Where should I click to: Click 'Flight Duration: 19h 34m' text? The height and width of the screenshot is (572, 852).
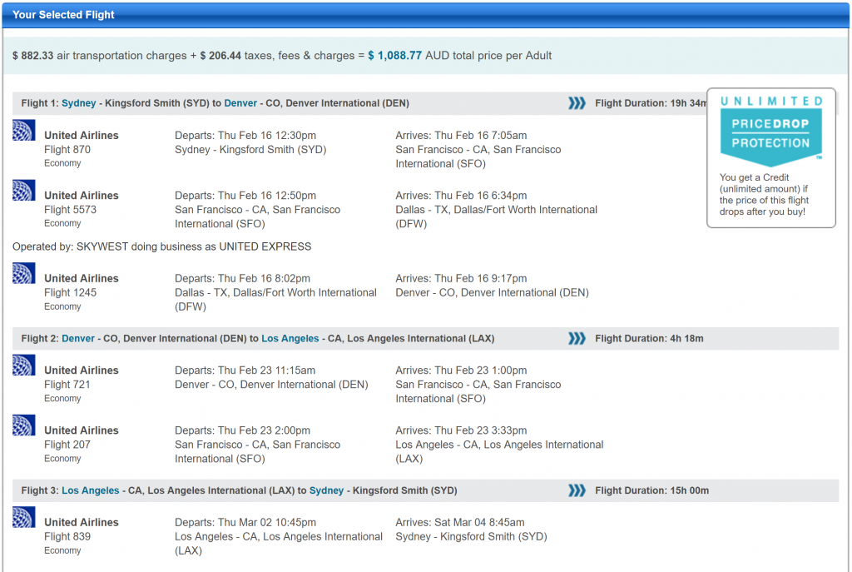[651, 103]
